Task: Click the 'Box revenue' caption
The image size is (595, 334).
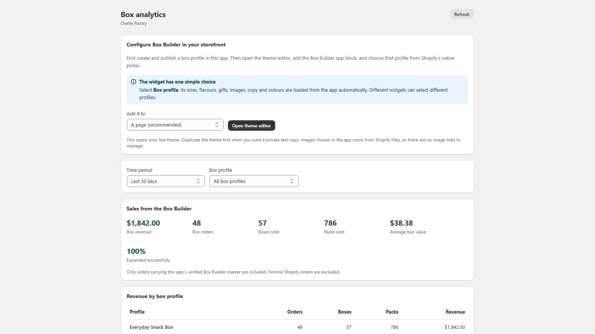Action: coord(139,232)
